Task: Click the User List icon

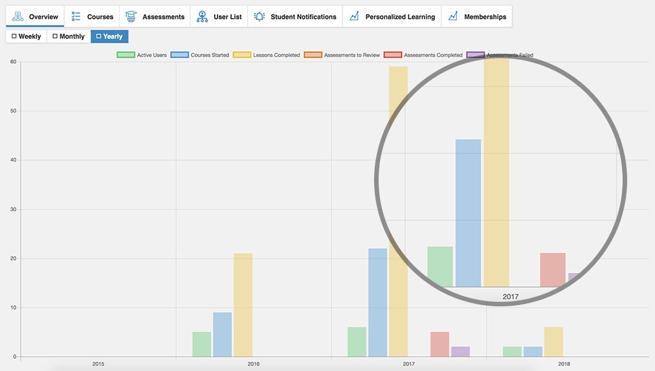Action: click(x=202, y=16)
